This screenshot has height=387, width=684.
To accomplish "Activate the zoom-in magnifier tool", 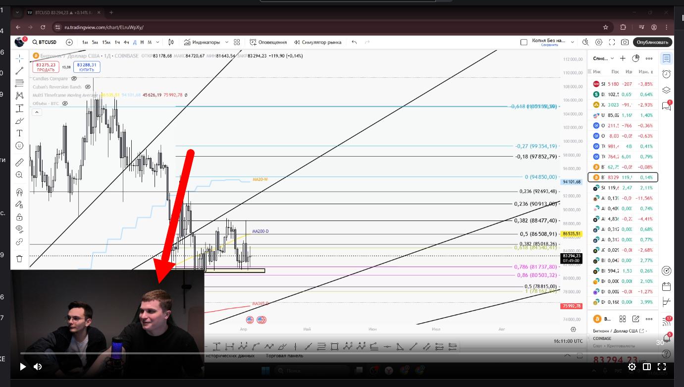I will coord(19,175).
